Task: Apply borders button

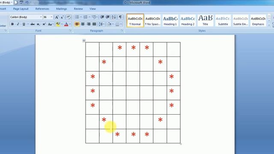Action: (117, 24)
